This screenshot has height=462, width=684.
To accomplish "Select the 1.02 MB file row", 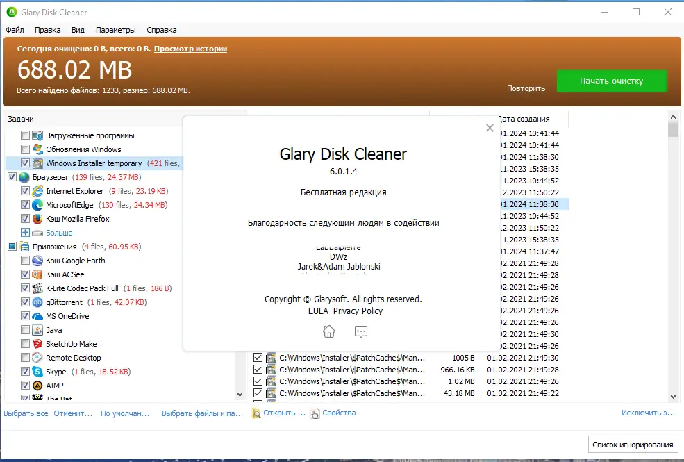I will point(410,381).
